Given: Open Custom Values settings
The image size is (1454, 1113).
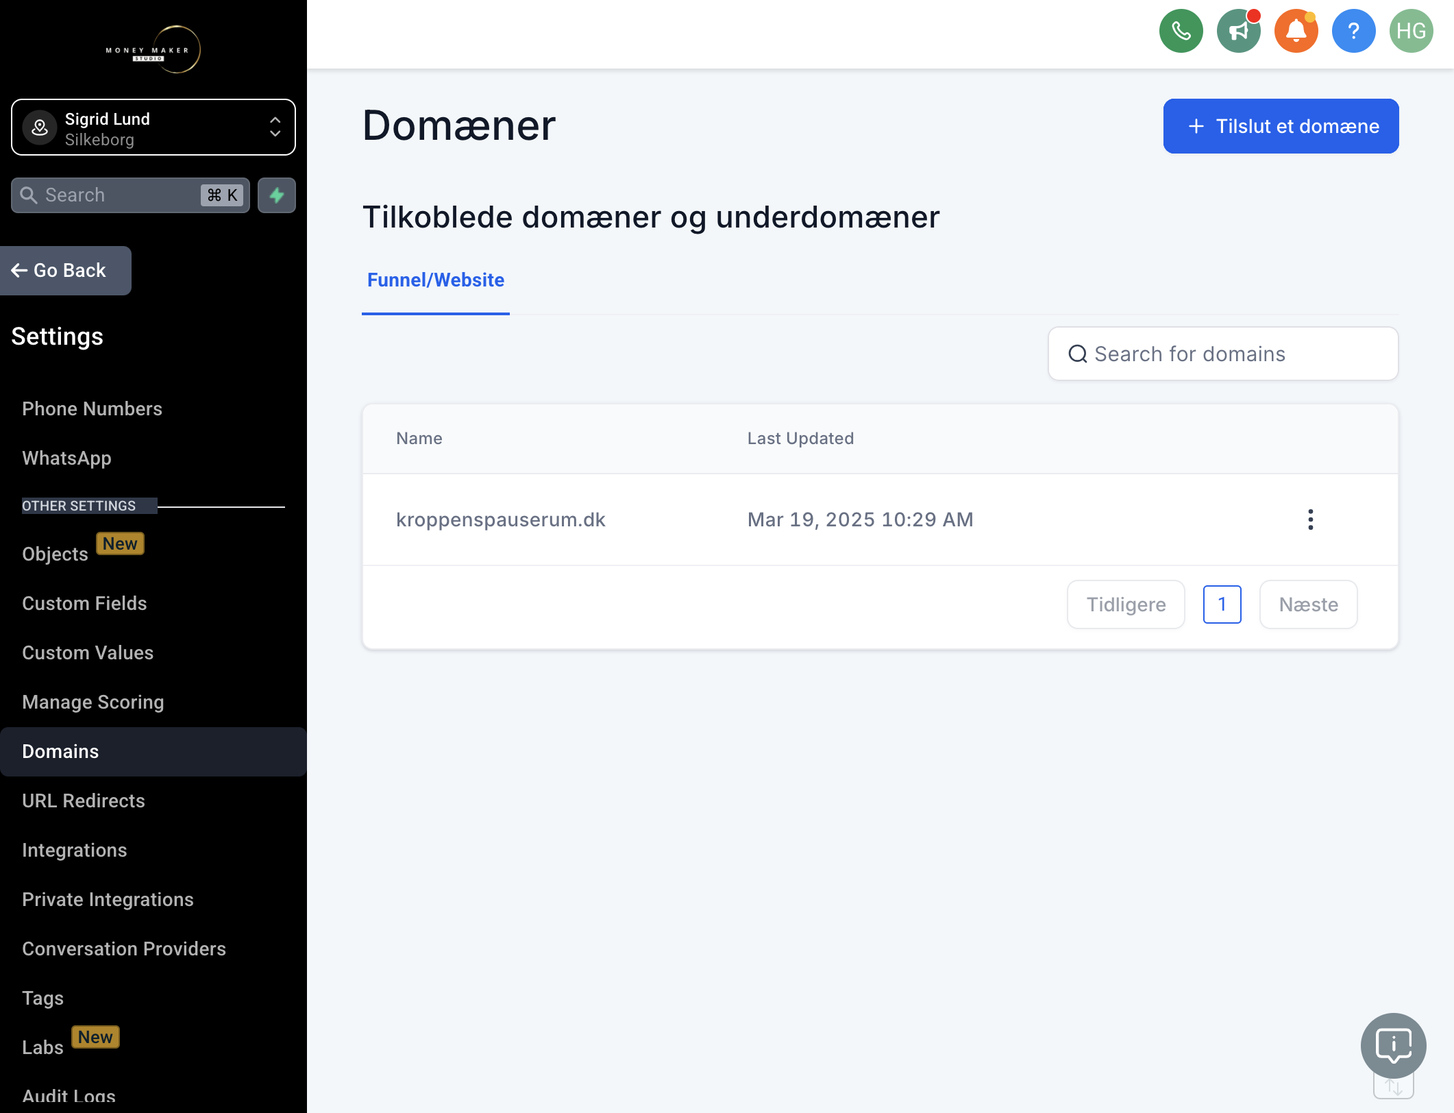Looking at the screenshot, I should (x=88, y=653).
